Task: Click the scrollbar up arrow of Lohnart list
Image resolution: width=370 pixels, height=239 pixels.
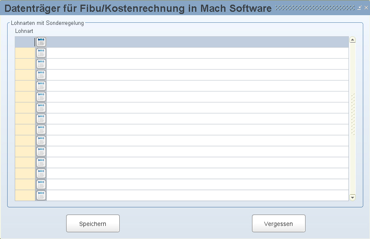Action: point(353,40)
